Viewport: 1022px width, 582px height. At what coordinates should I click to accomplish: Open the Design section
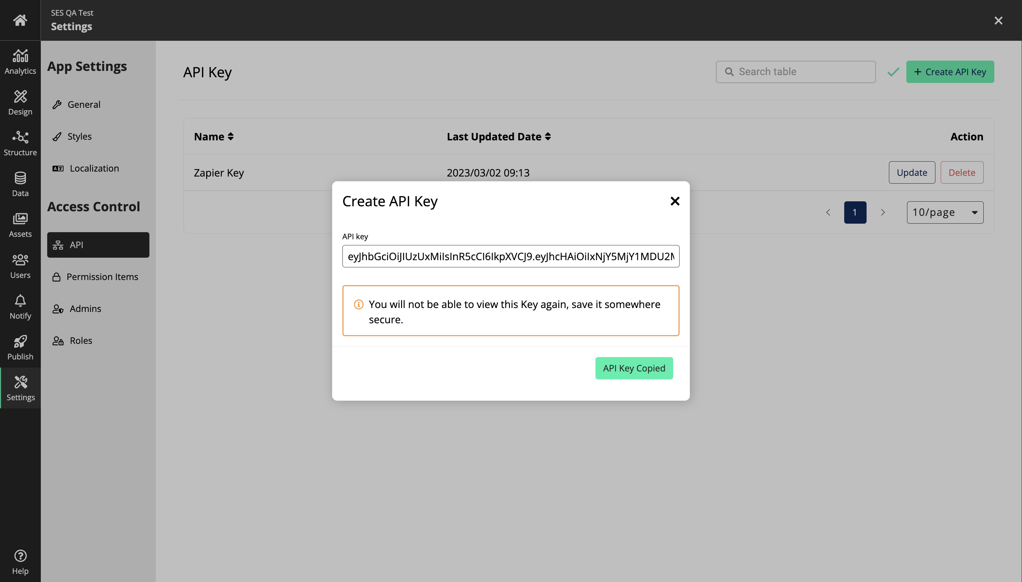(x=20, y=102)
